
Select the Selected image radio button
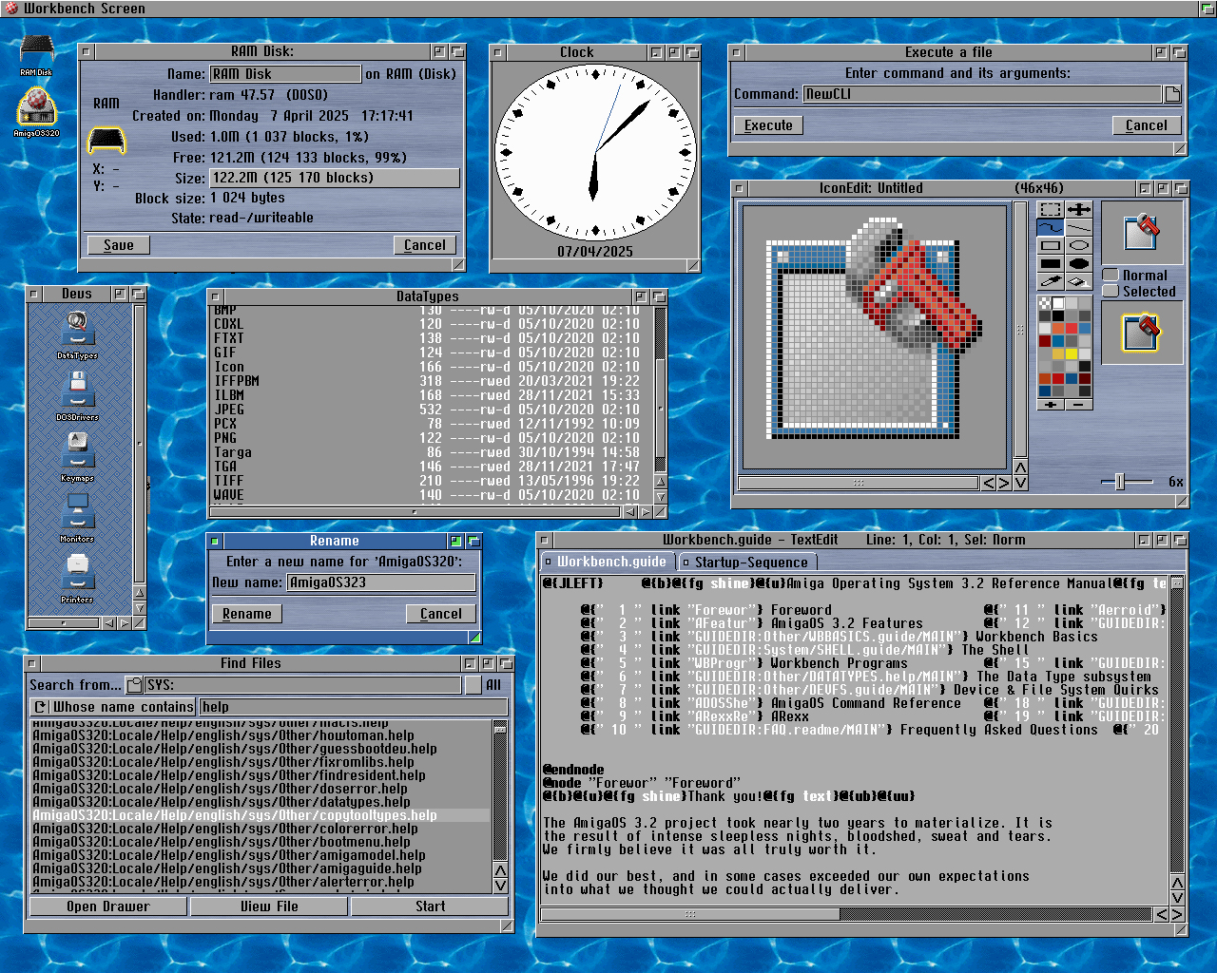[1111, 291]
